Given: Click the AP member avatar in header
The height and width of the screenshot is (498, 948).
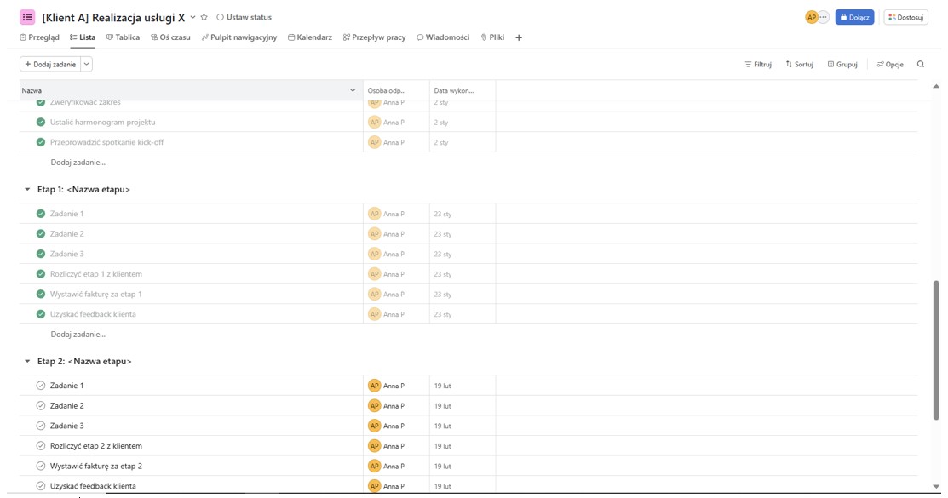Looking at the screenshot, I should click(811, 17).
